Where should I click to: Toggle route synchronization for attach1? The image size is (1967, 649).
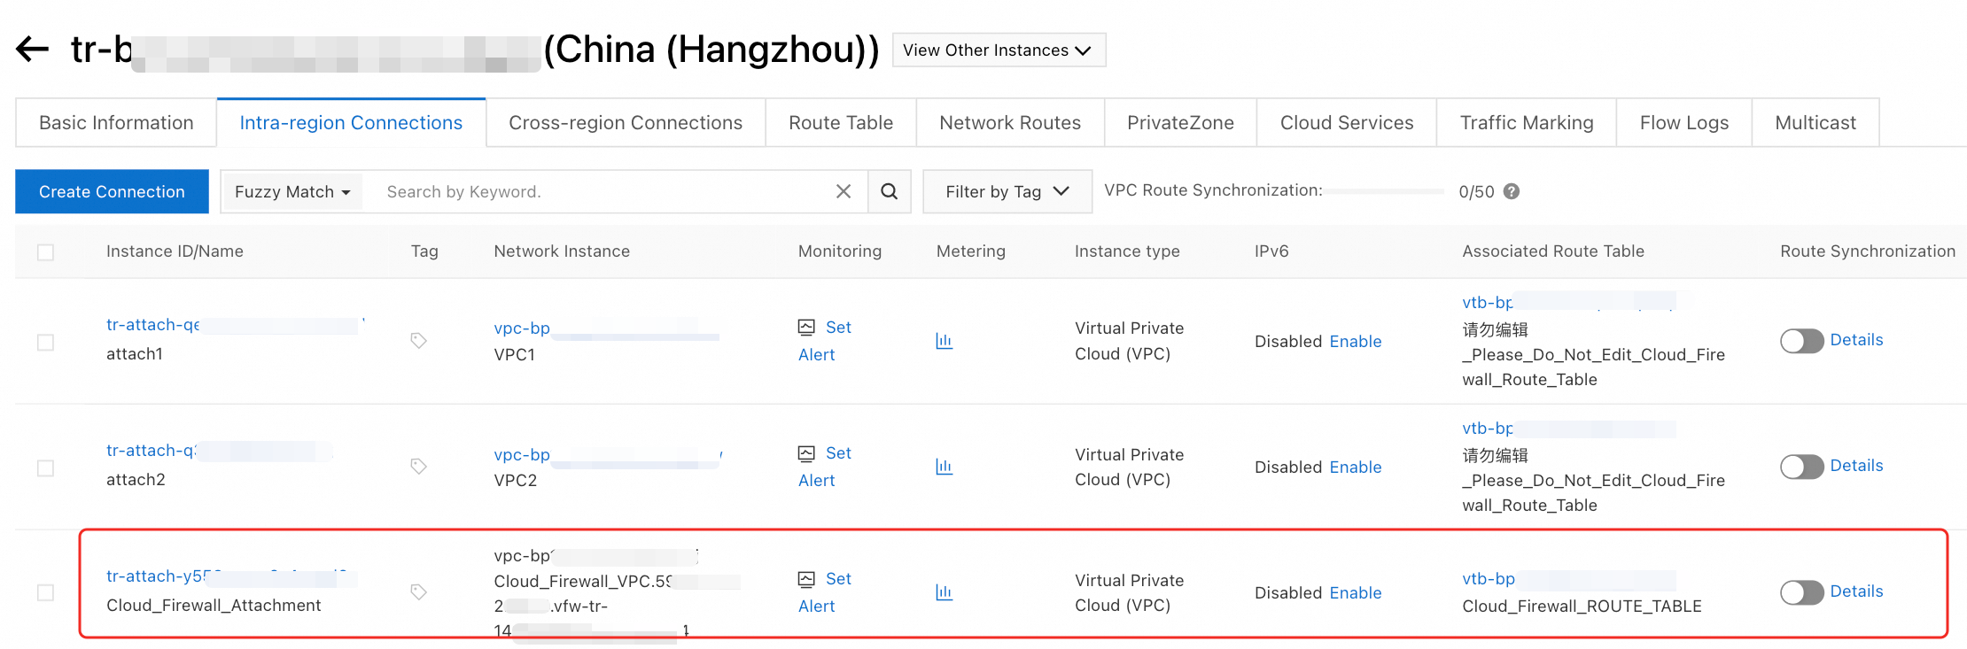(1801, 341)
